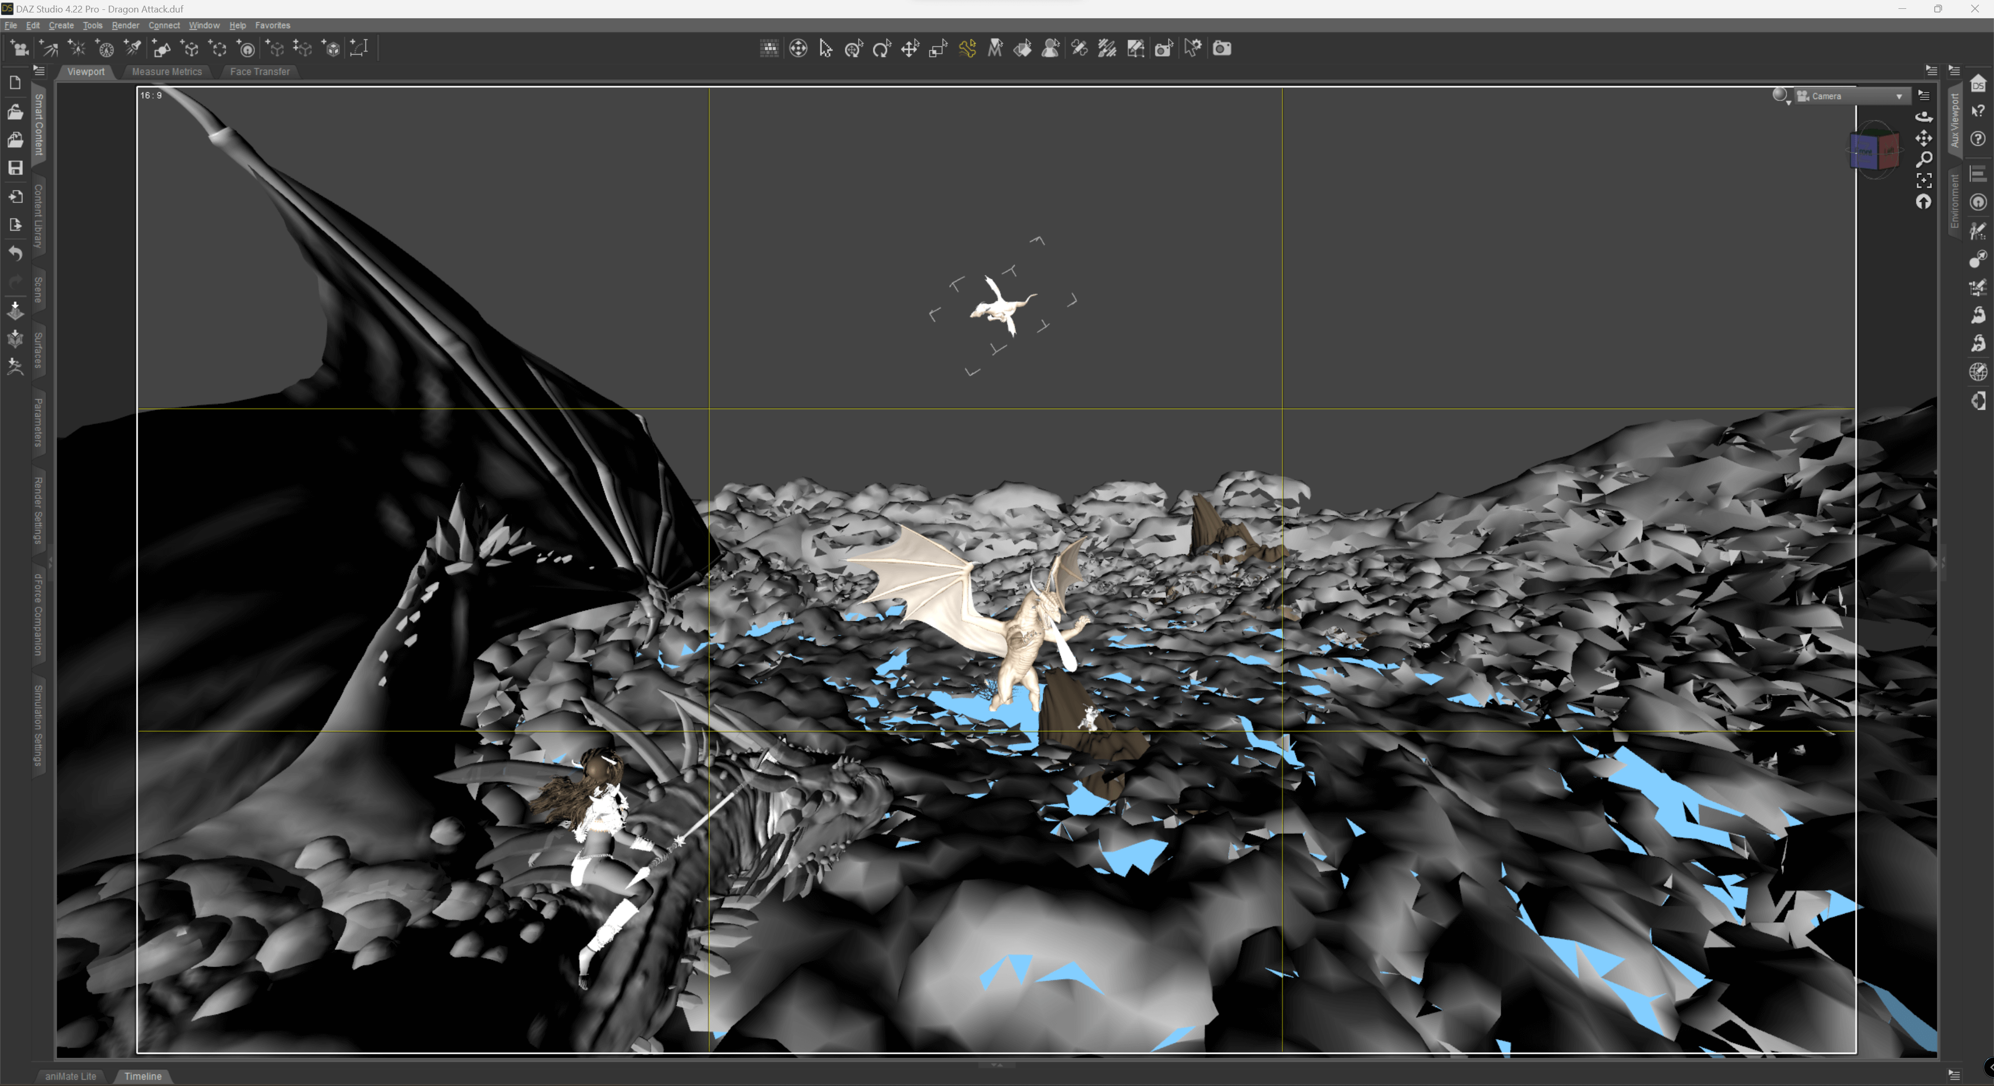Select the Rotate tool
Image resolution: width=1994 pixels, height=1086 pixels.
(882, 49)
